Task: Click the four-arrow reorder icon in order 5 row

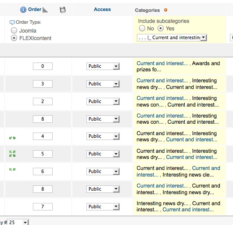Action: (x=12, y=154)
